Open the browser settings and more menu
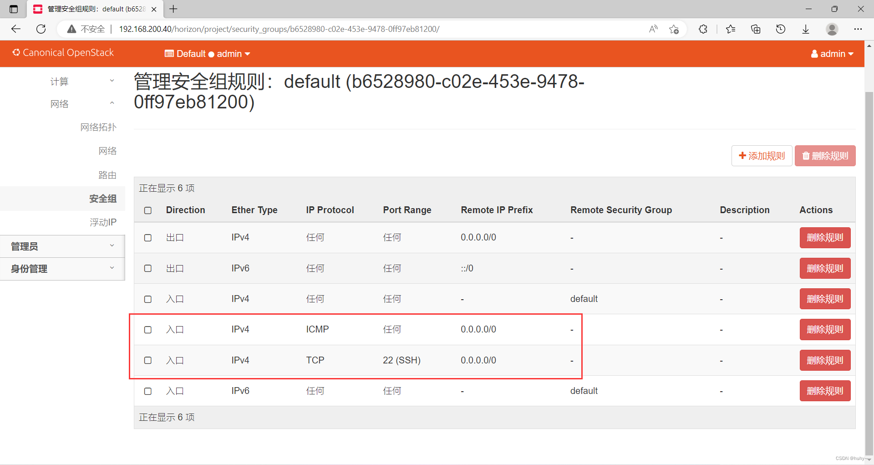The width and height of the screenshot is (874, 465). (x=858, y=29)
